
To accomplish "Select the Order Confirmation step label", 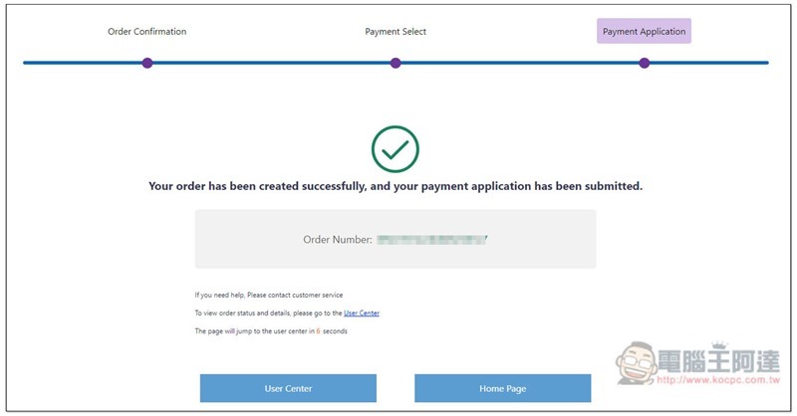I will 146,32.
